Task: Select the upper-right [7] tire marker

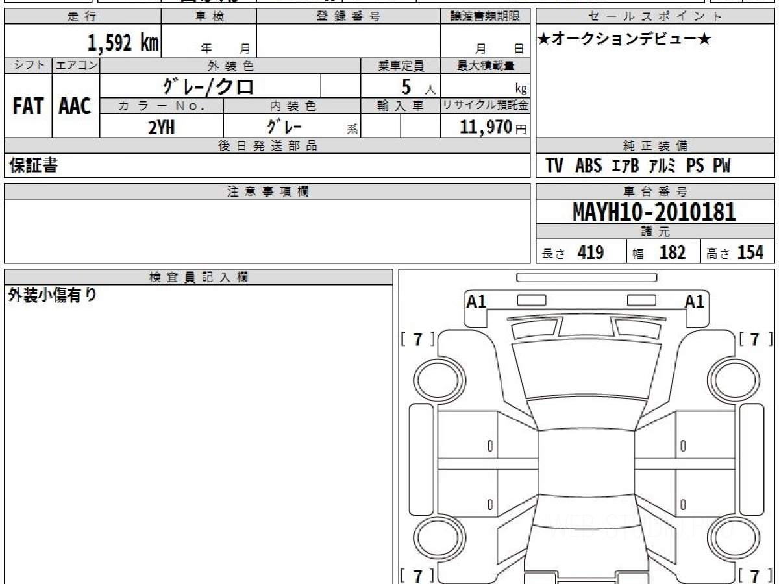Action: tap(756, 339)
